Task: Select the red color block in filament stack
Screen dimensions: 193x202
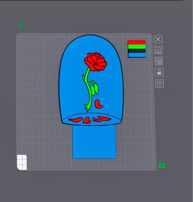Action: tap(137, 42)
